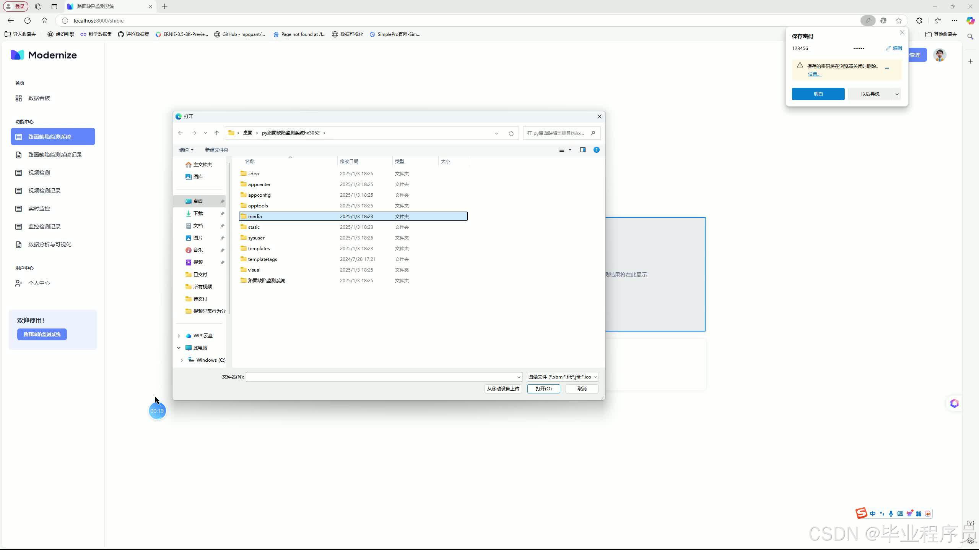The width and height of the screenshot is (979, 550).
Task: Click the up-directory arrow in file dialog
Action: (x=216, y=133)
